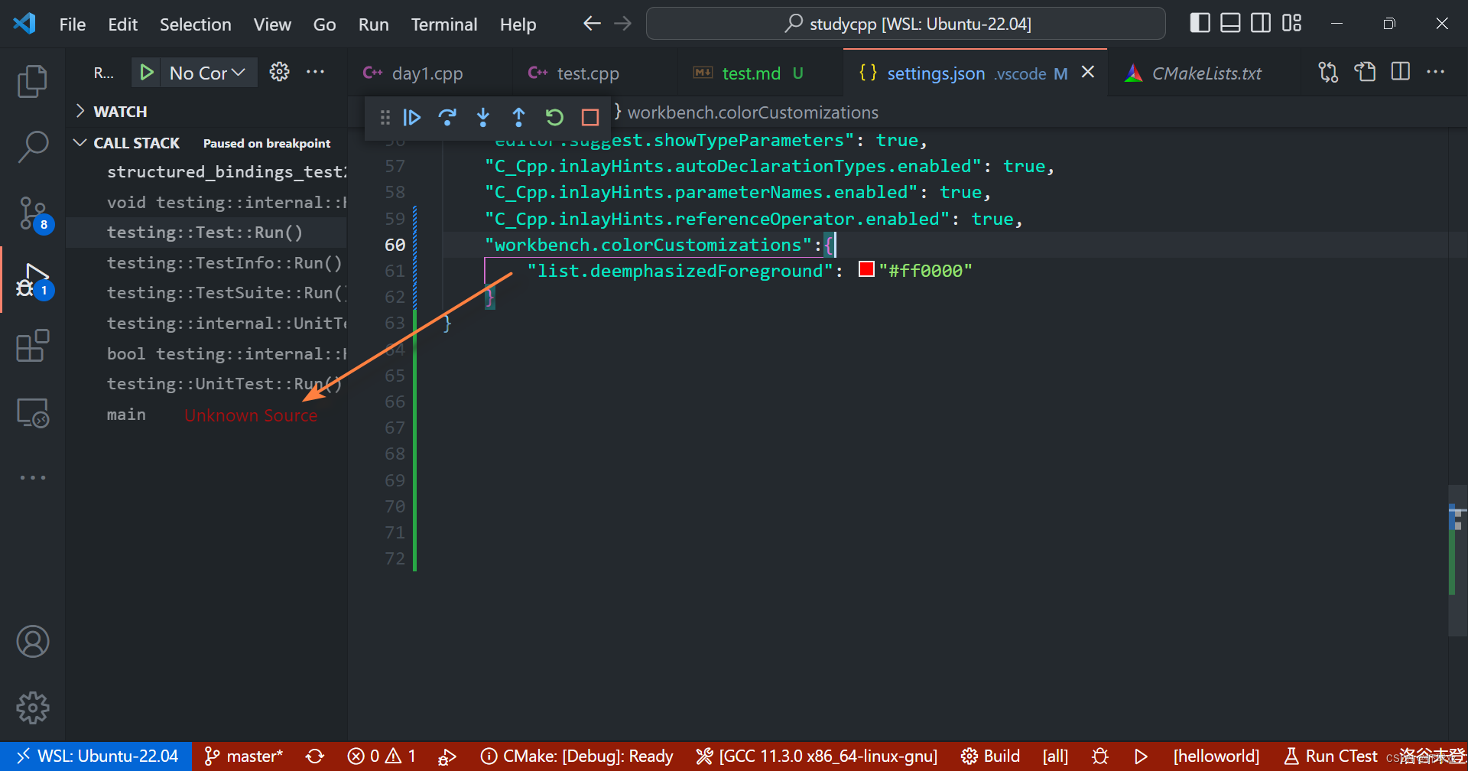Go back with the navigation arrow
This screenshot has height=771, width=1468.
pyautogui.click(x=592, y=24)
